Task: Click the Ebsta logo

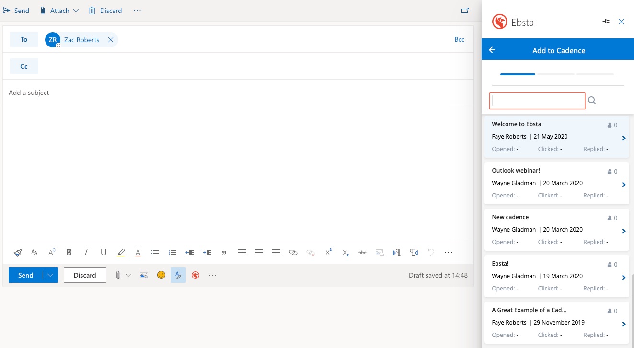Action: (x=500, y=22)
